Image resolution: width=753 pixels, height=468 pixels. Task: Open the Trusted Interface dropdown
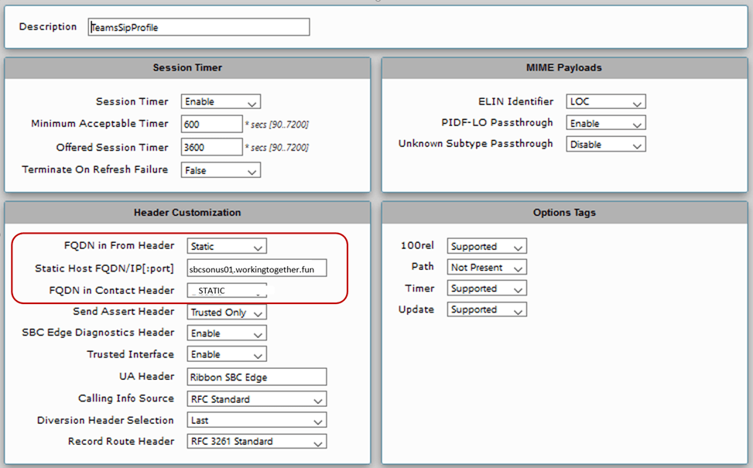[x=227, y=354]
